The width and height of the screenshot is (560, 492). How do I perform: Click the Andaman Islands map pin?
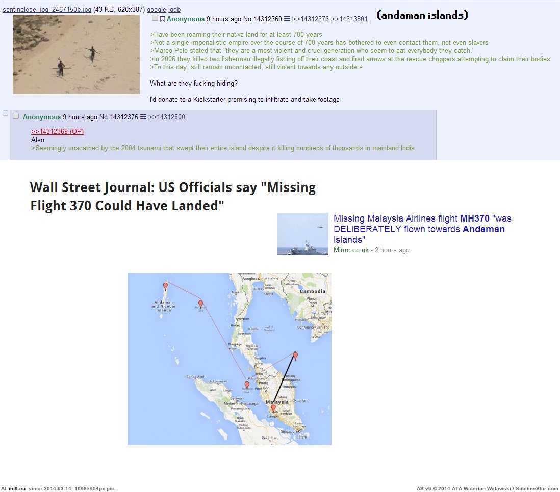(165, 286)
